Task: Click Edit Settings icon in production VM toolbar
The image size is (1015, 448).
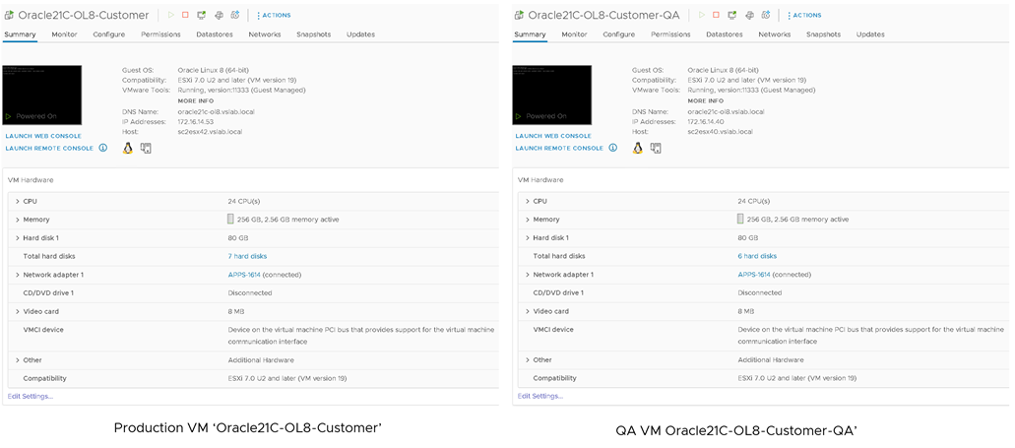Action: pos(219,14)
